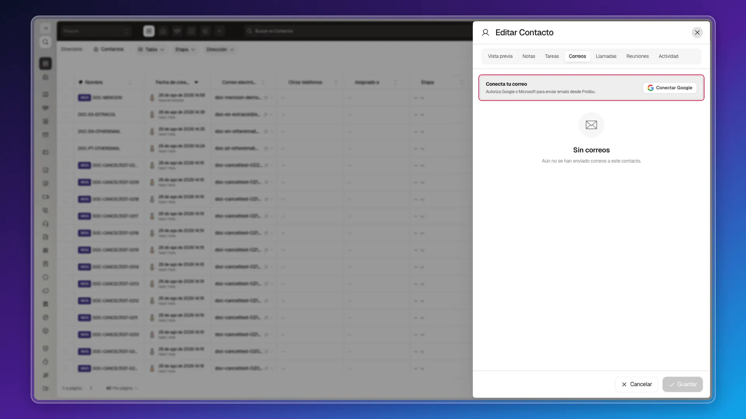Screen dimensions: 746x419
Task: Show the Actividad tab
Action: click(x=668, y=56)
